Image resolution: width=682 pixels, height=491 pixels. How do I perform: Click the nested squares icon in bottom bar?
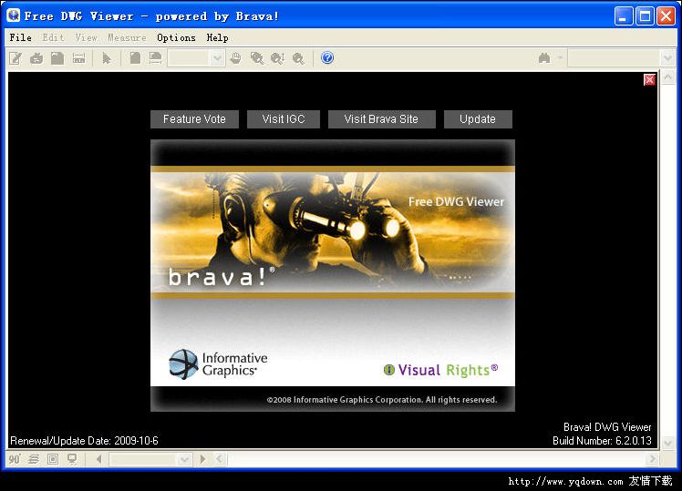(53, 459)
